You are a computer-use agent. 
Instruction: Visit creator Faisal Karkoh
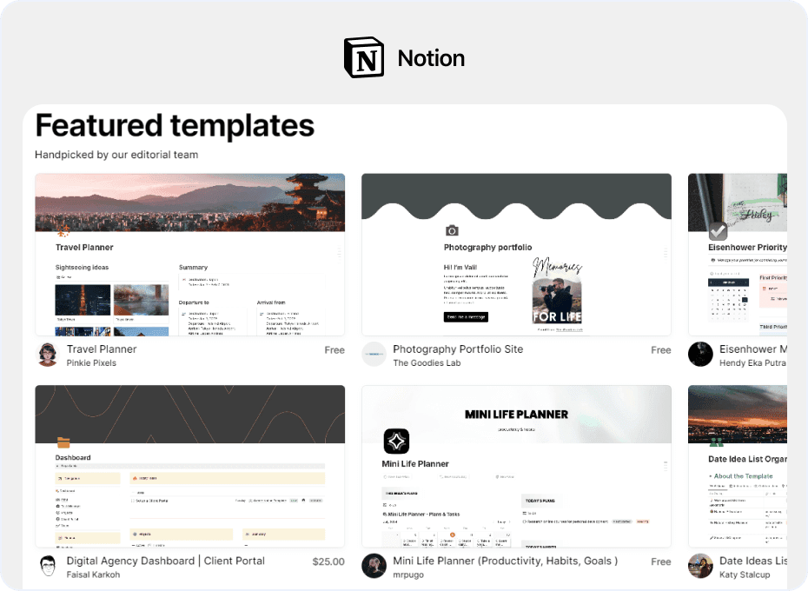(93, 574)
